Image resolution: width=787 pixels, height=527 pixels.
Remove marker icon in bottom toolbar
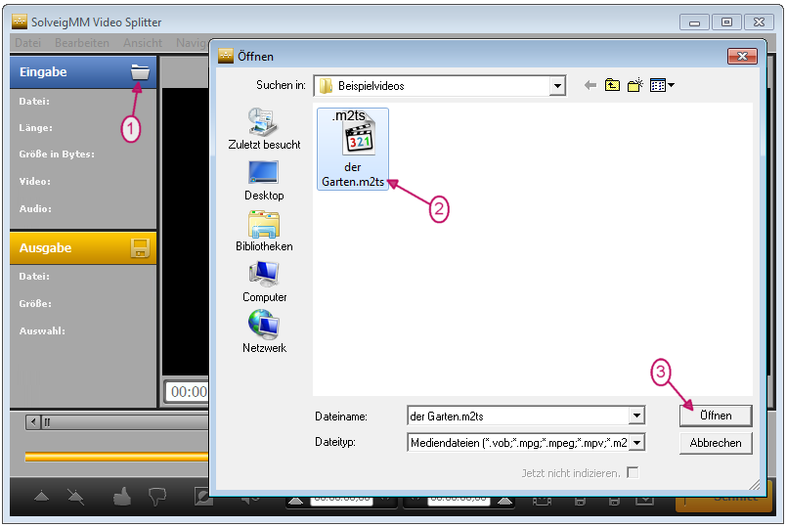(76, 497)
